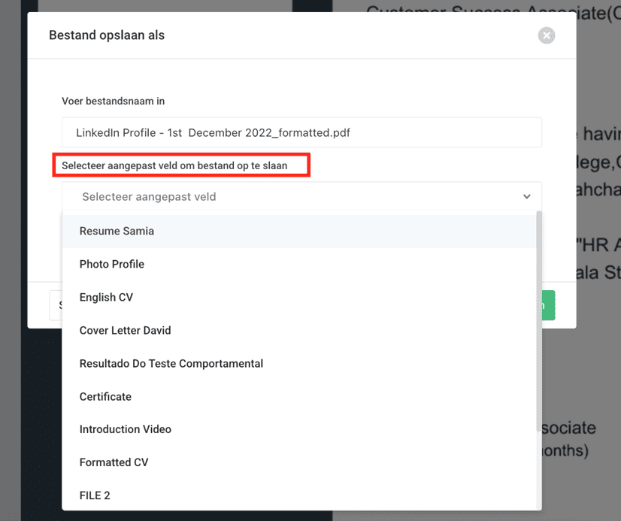Image resolution: width=621 pixels, height=521 pixels.
Task: Select the 'Certificate' option
Action: tap(105, 397)
